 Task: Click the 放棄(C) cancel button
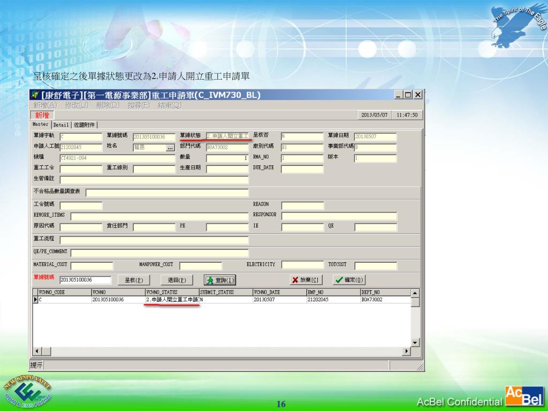306,280
